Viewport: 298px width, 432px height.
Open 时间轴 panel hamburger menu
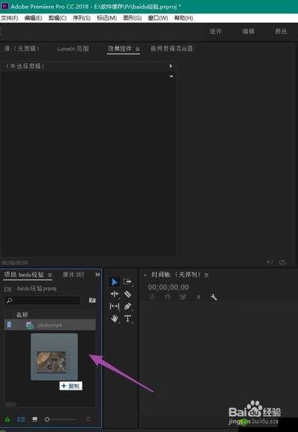pyautogui.click(x=206, y=275)
